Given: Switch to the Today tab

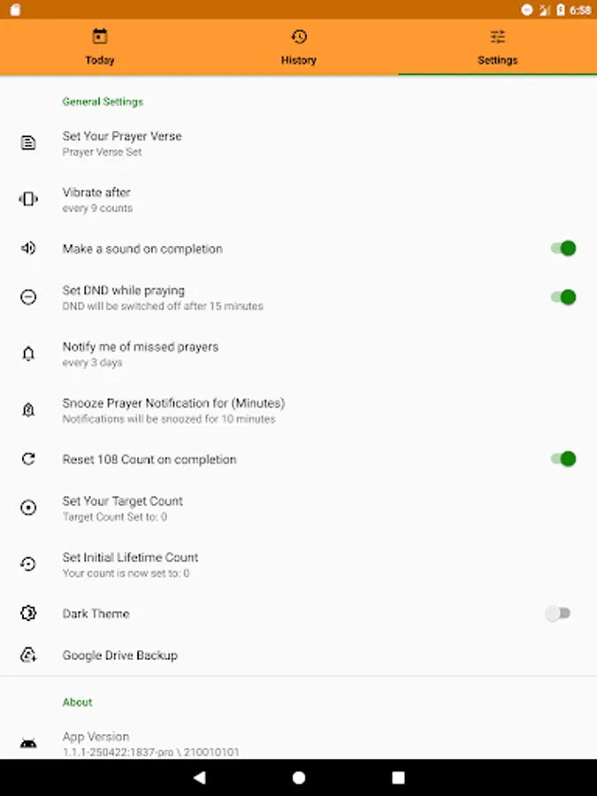Looking at the screenshot, I should tap(99, 47).
